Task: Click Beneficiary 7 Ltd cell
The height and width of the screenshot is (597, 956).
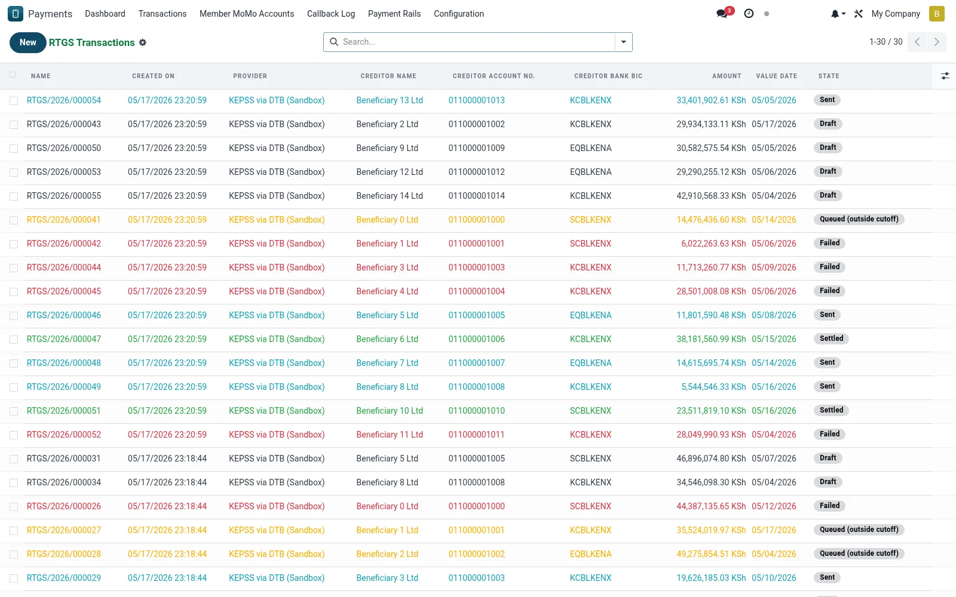Action: click(x=387, y=363)
